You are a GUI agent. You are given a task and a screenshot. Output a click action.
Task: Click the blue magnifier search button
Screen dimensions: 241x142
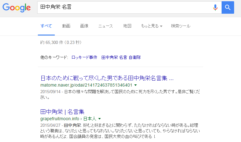click(x=228, y=7)
